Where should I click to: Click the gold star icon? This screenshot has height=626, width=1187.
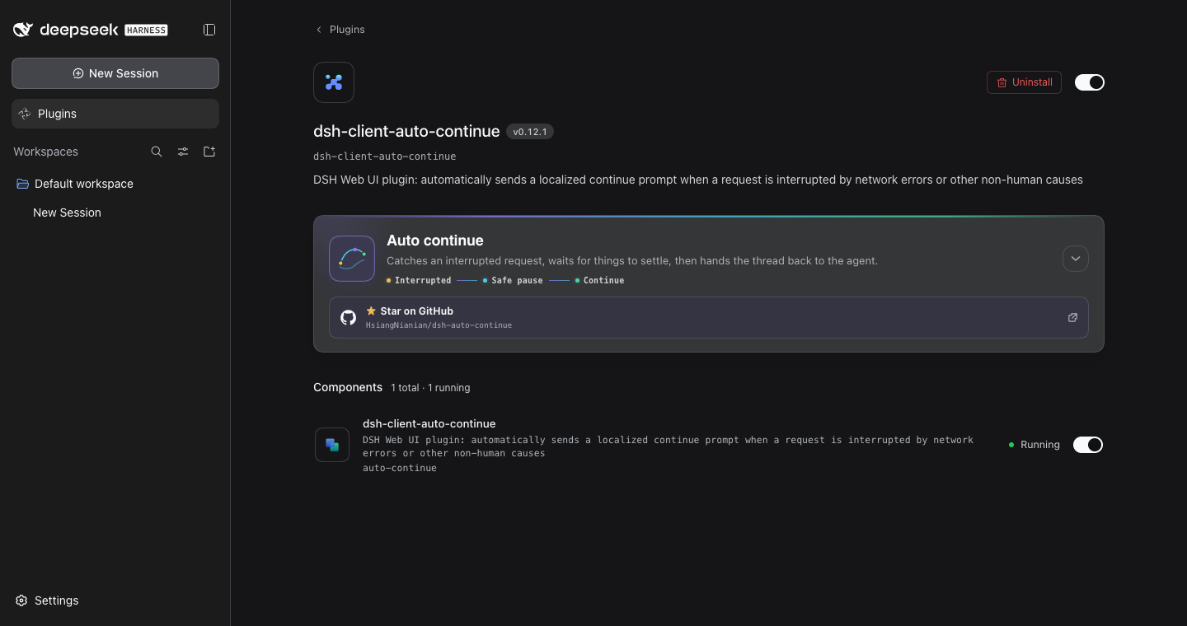(x=371, y=311)
